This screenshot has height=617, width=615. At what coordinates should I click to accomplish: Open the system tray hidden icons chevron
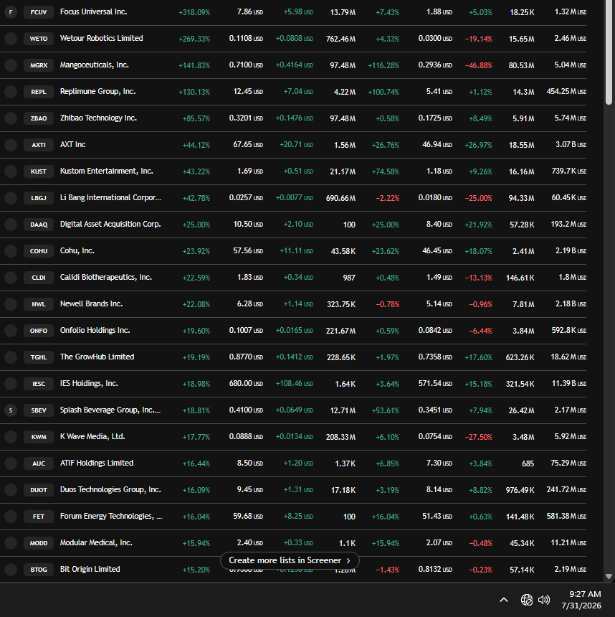504,600
